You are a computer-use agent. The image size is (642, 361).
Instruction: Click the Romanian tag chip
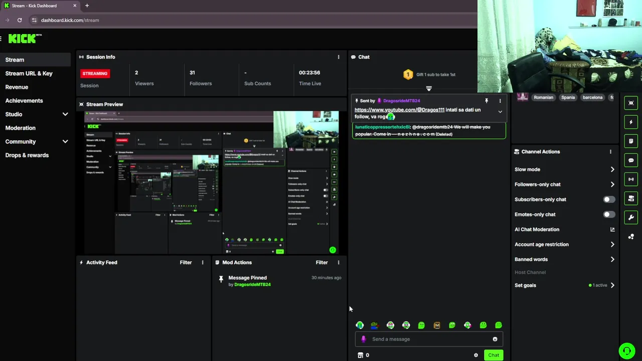(543, 97)
